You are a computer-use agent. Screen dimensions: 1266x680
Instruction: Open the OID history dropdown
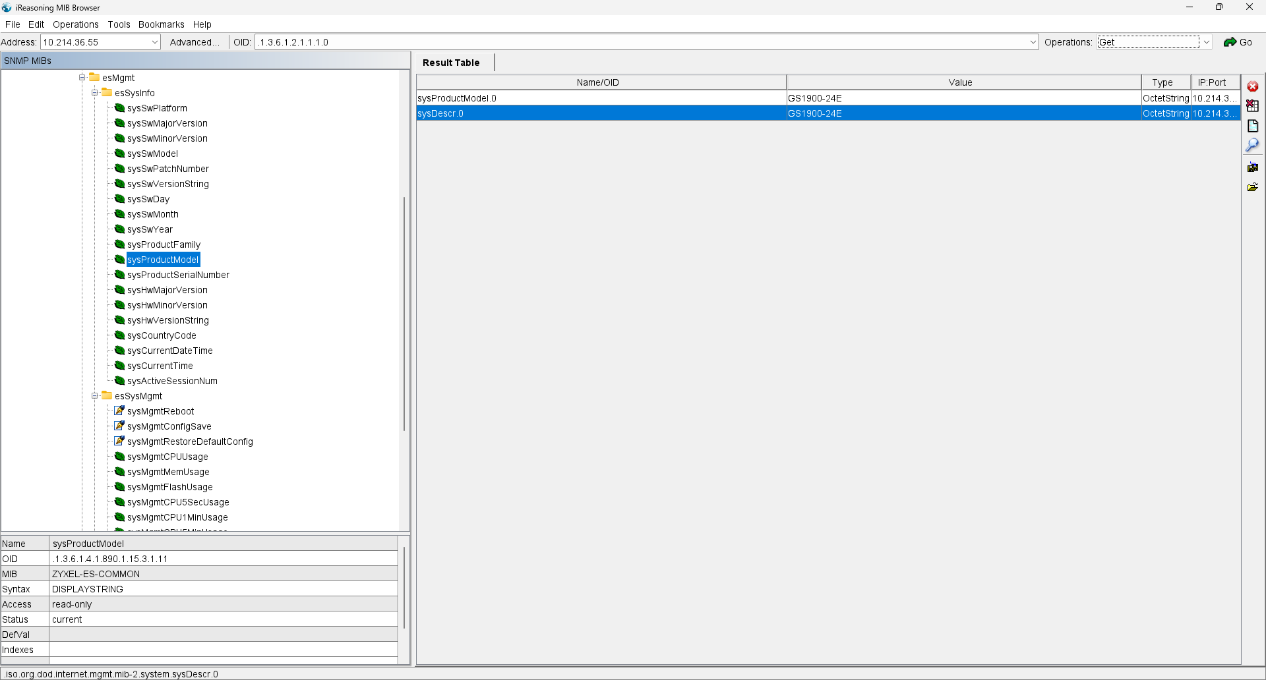(x=1033, y=42)
